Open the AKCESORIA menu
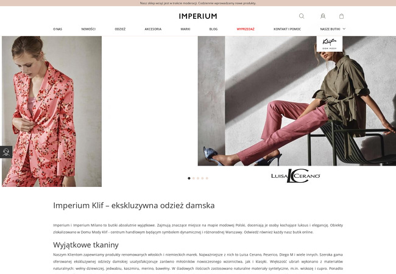Viewport: 396px width, 274px height. click(153, 29)
